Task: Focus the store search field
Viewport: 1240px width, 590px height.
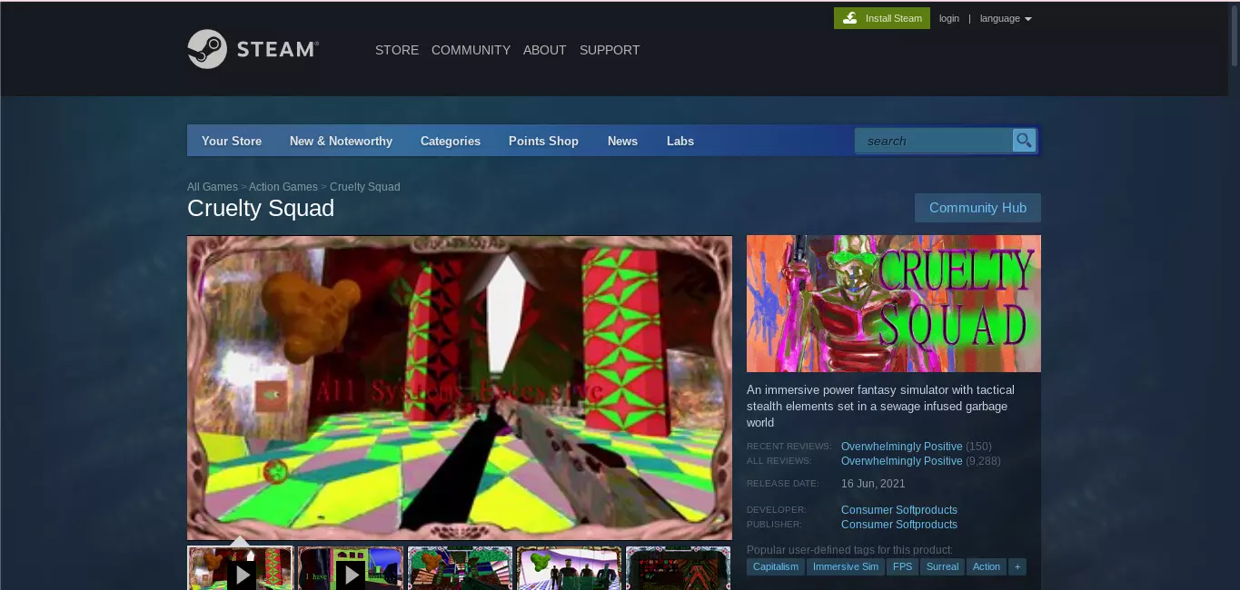Action: tap(934, 141)
